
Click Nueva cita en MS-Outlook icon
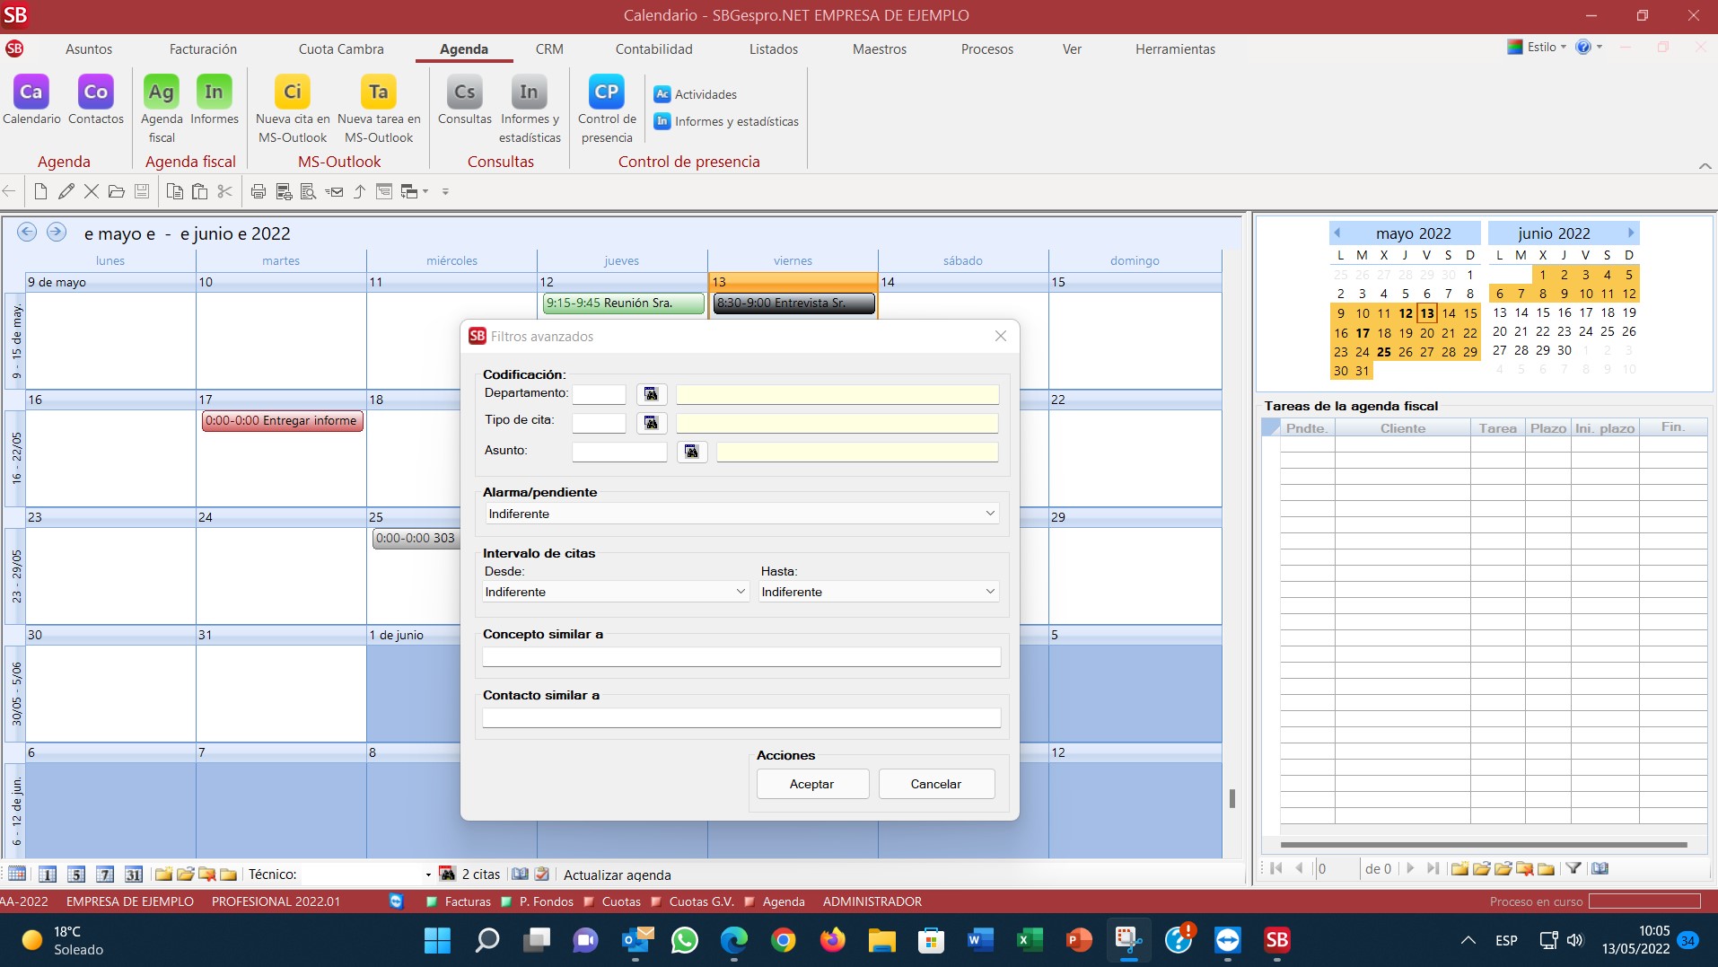coord(293,92)
